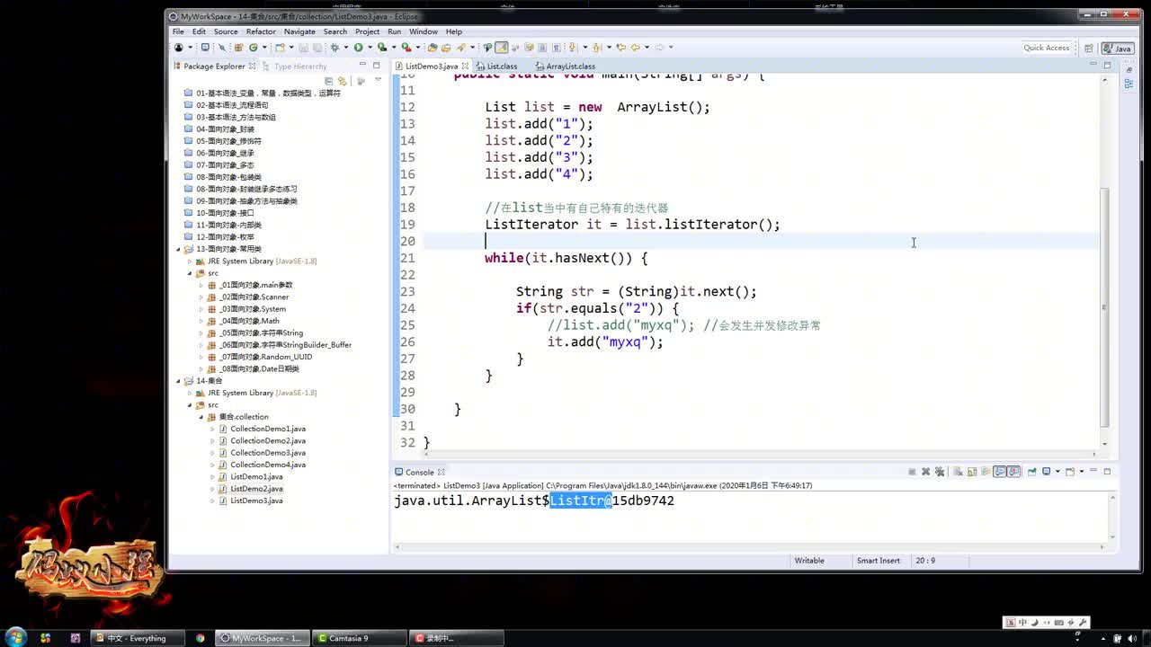The width and height of the screenshot is (1151, 647).
Task: Open the File menu
Action: (178, 31)
